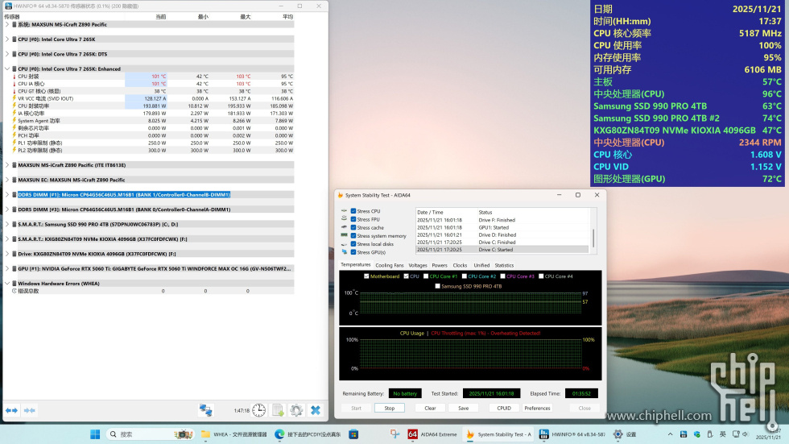The image size is (789, 444).
Task: Click HWiNFO expand columns arrows icon
Action: point(11,410)
